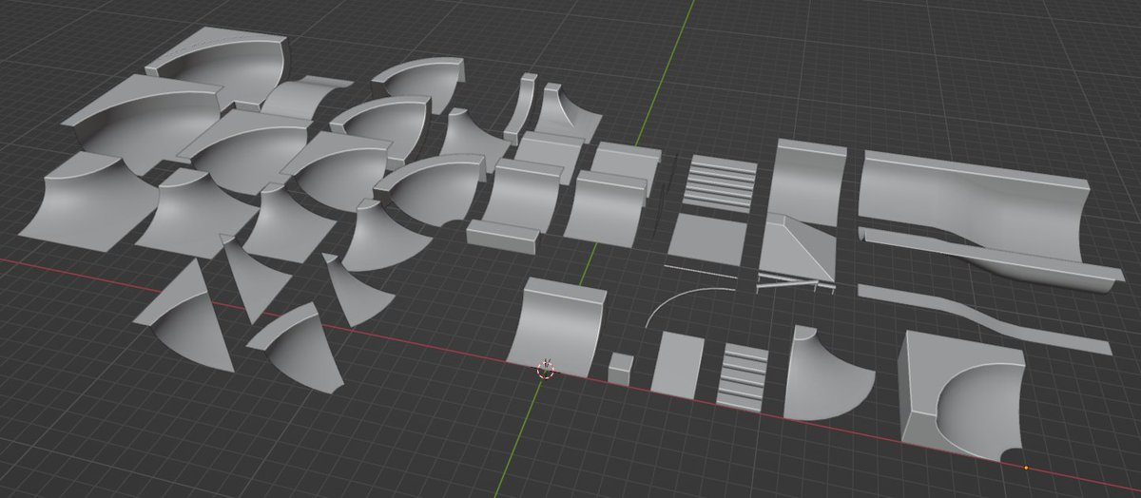Viewport: 1141px width, 498px height.
Task: Click the 3D cursor at the origin
Action: coord(546,370)
